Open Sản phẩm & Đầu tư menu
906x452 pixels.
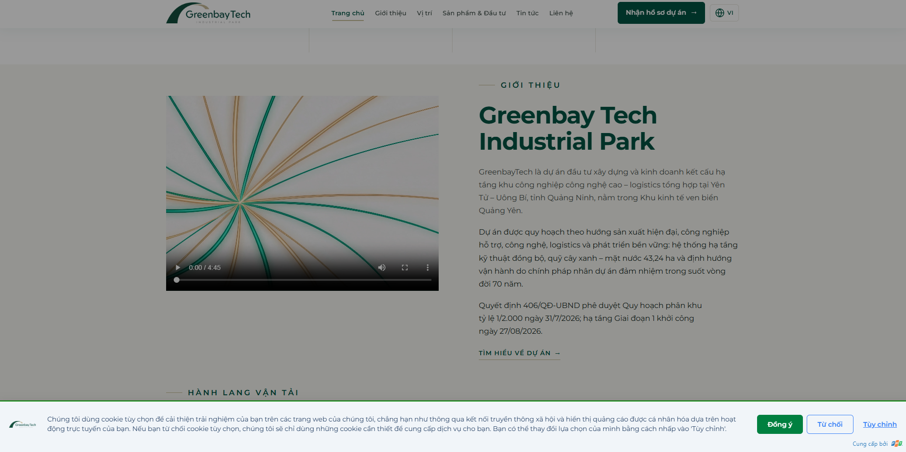(x=474, y=13)
